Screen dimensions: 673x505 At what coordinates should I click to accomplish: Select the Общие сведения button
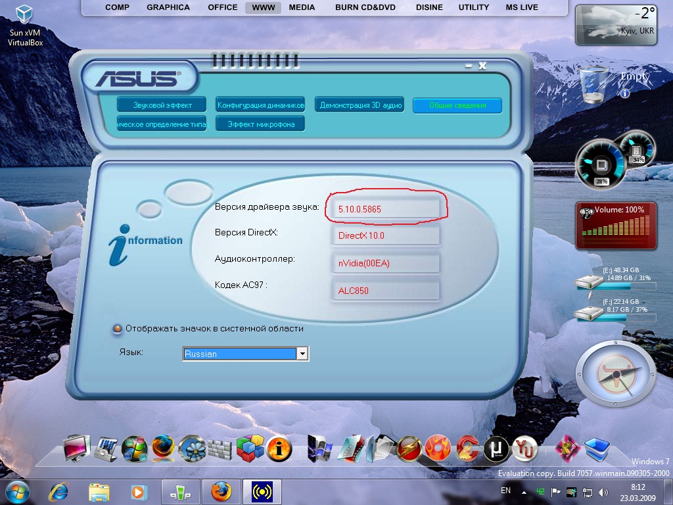click(x=457, y=105)
